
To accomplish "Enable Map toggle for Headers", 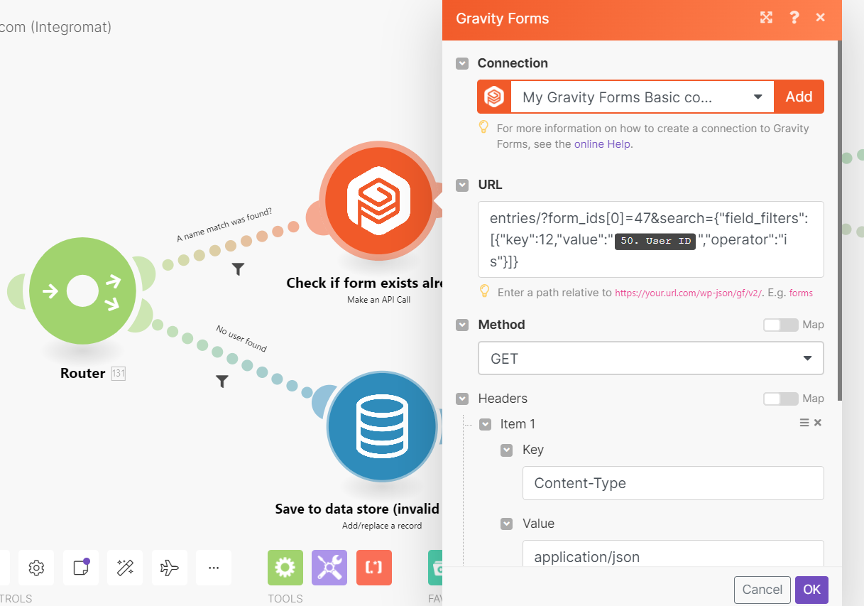I will pos(781,399).
